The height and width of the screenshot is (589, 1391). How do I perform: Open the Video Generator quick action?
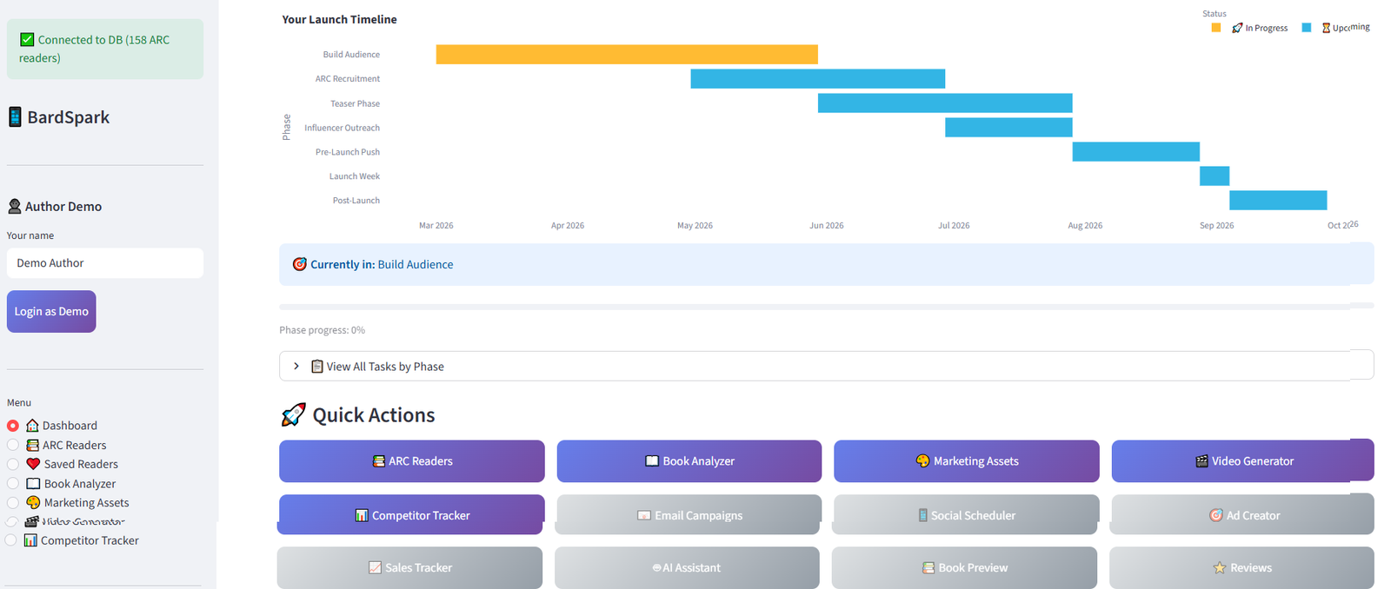1242,461
